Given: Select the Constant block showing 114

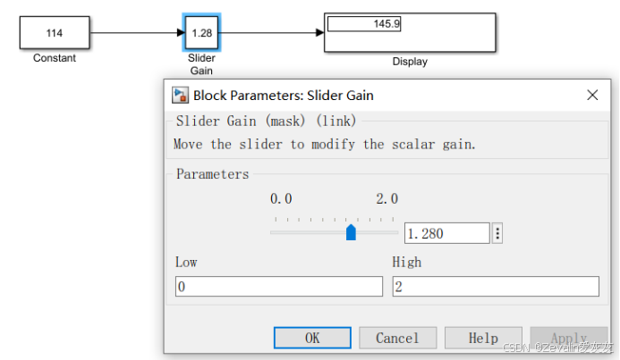Looking at the screenshot, I should [55, 33].
